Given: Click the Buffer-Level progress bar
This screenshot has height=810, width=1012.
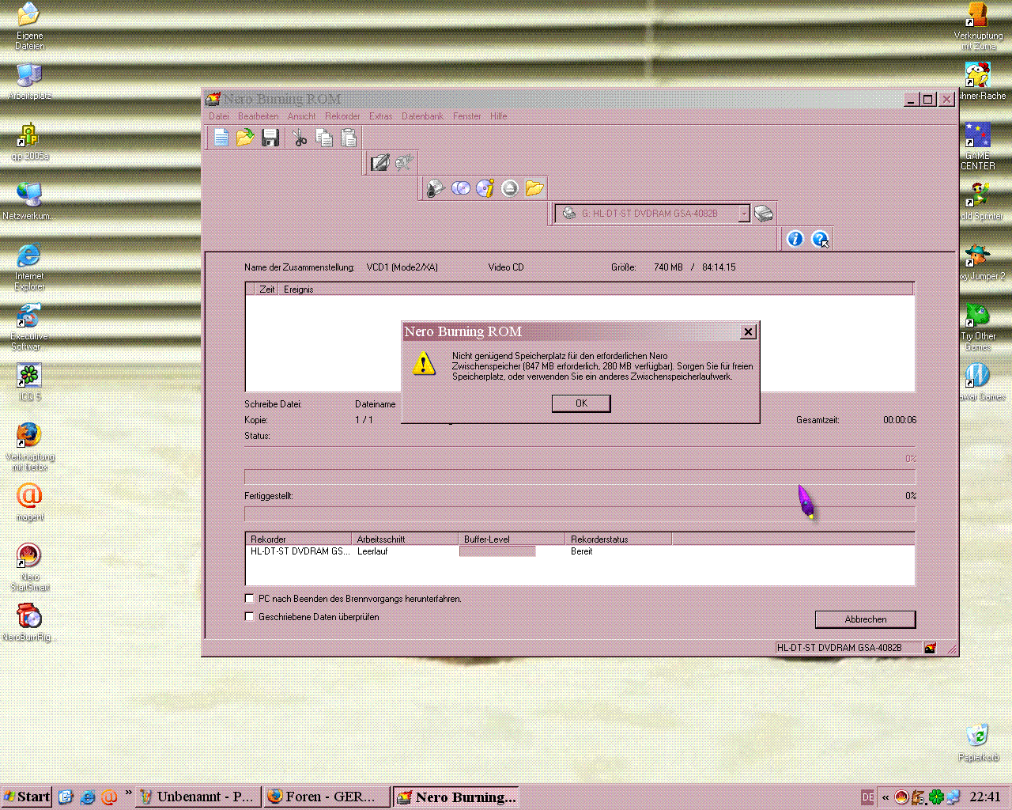Looking at the screenshot, I should click(497, 551).
